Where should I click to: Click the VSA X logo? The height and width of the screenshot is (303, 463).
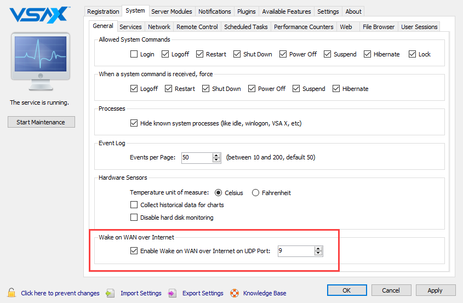pos(39,14)
